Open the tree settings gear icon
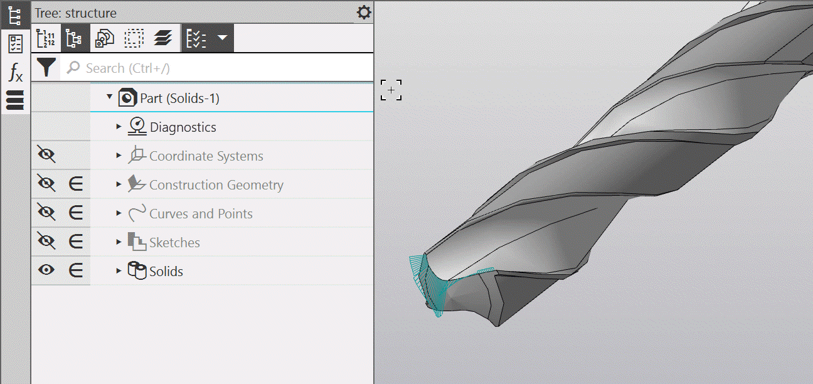The height and width of the screenshot is (384, 813). (x=364, y=13)
